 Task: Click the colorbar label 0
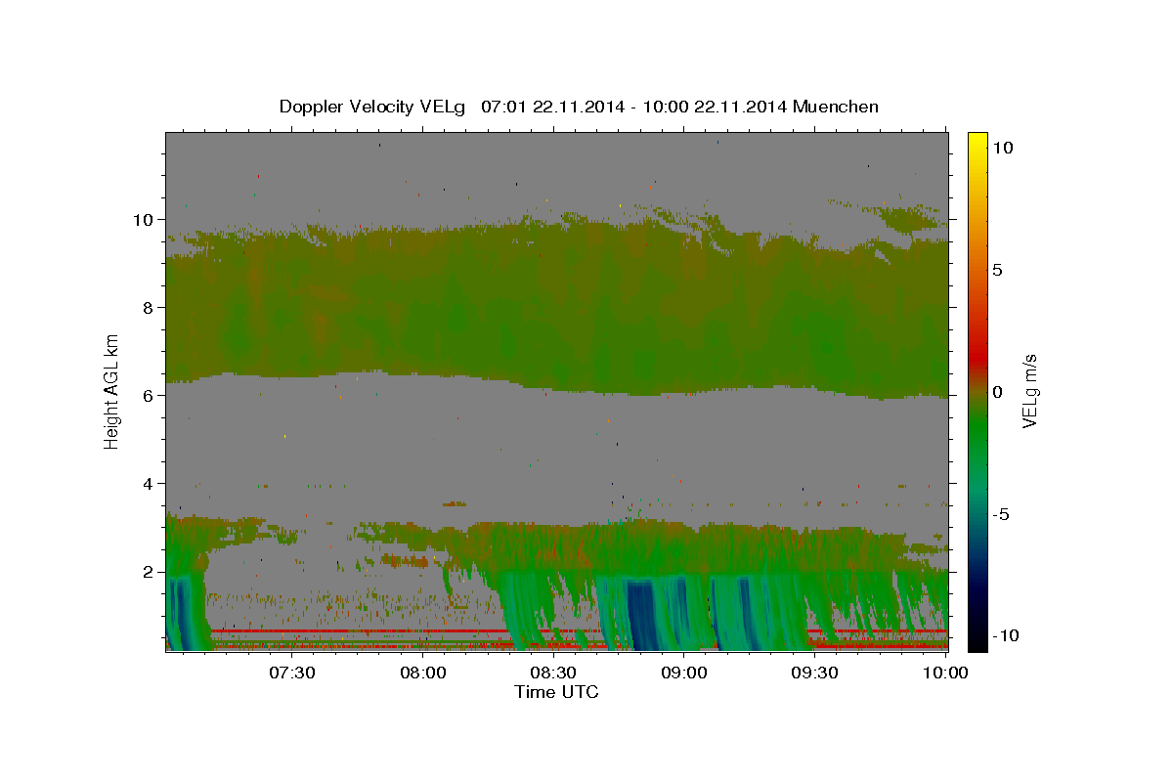[999, 392]
